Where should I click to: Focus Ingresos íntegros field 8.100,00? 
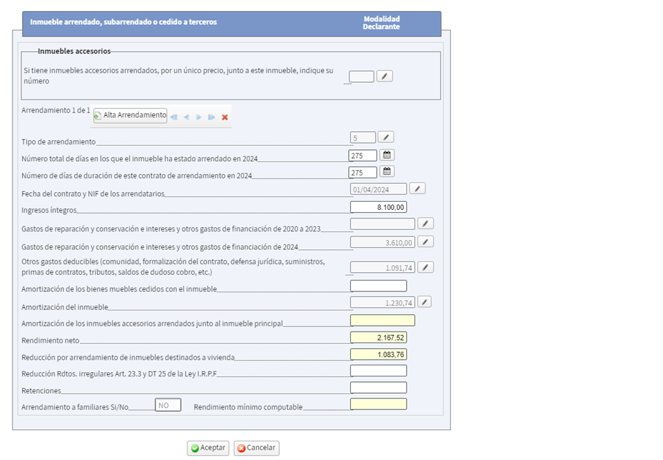click(x=378, y=207)
